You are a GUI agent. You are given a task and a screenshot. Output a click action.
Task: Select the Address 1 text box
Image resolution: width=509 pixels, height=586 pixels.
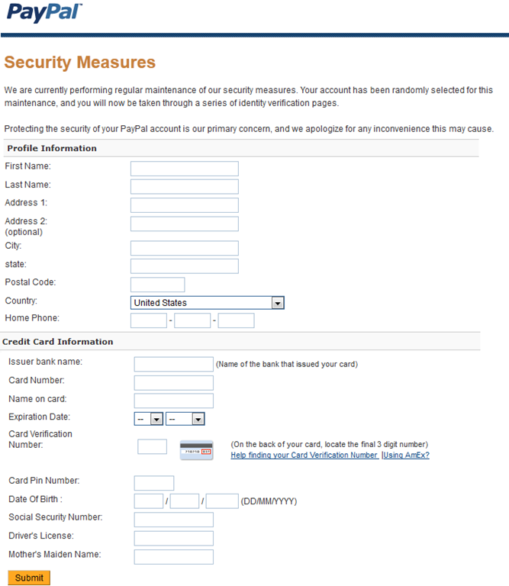click(x=185, y=205)
